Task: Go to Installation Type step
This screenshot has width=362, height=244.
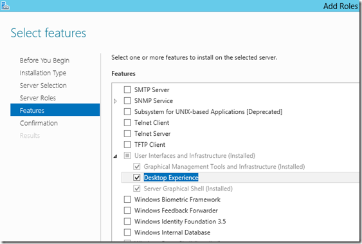Action: pyautogui.click(x=43, y=73)
